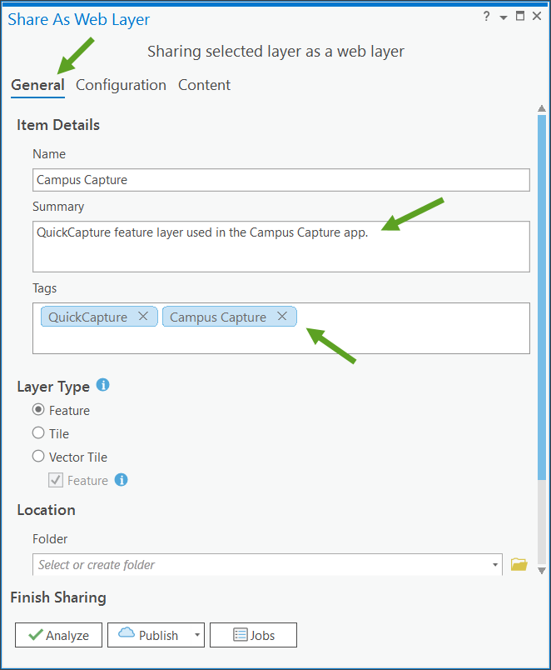
Task: Open help with the question mark icon
Action: click(x=486, y=15)
